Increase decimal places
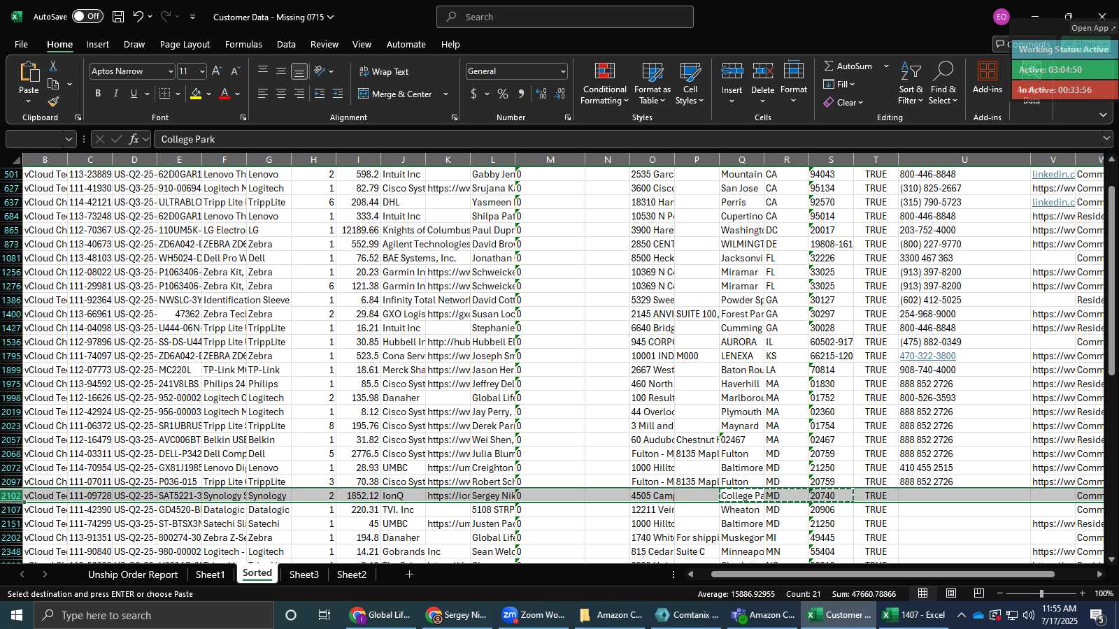The image size is (1119, 629). (x=541, y=94)
